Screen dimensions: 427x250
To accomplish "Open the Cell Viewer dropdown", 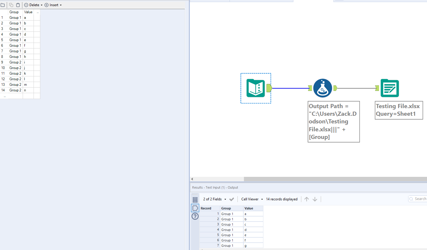I will point(251,199).
